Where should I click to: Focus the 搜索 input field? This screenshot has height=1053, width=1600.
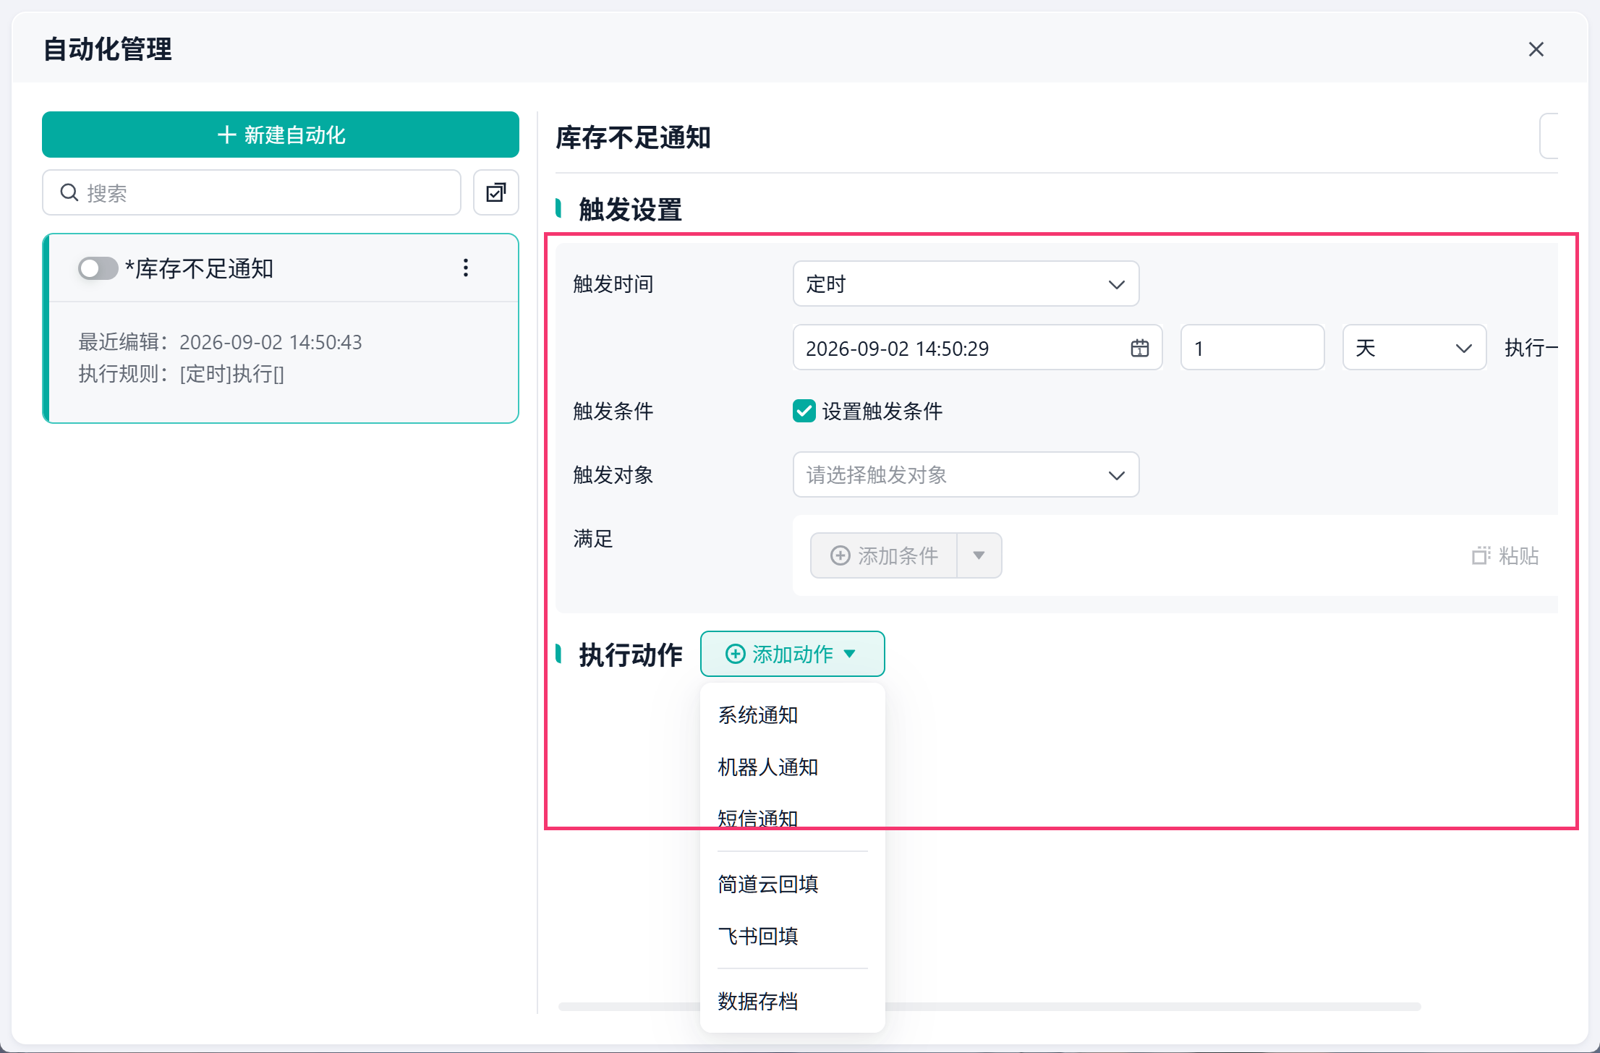point(252,192)
